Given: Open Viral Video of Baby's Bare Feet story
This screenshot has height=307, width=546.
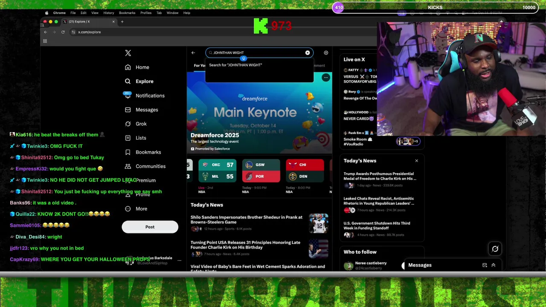Looking at the screenshot, I should tap(259, 268).
